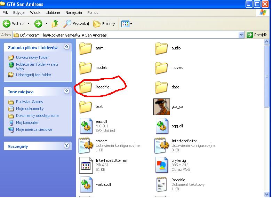Click the address bar folder icon
This screenshot has width=272, height=198.
click(16, 35)
